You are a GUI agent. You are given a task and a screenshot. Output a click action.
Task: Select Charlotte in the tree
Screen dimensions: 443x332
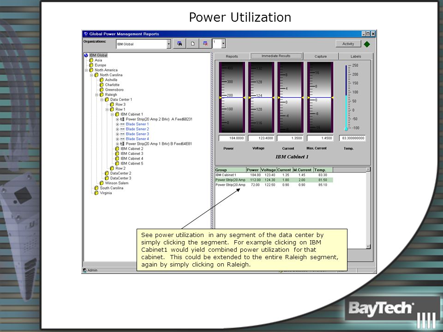pos(112,85)
